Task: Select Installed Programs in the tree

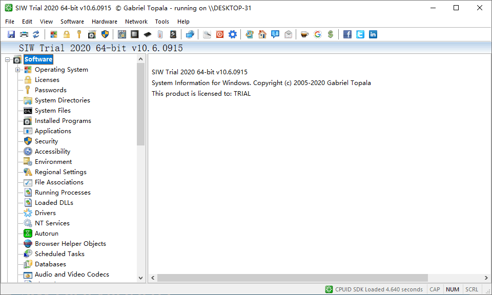Action: coord(63,121)
